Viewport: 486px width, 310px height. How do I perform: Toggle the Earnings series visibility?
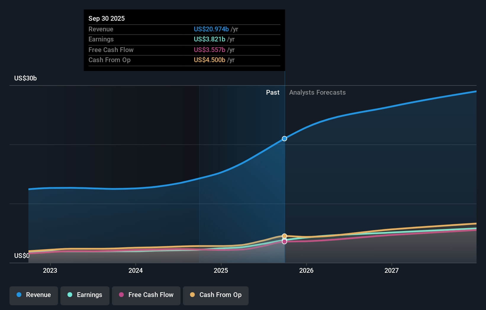pyautogui.click(x=85, y=295)
